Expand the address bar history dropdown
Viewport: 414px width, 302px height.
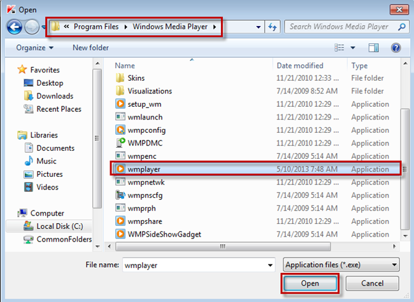pyautogui.click(x=259, y=27)
